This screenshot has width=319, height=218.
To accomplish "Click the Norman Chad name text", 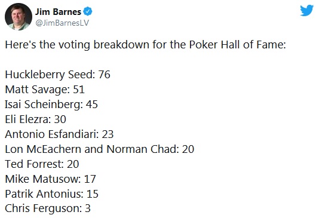I will click(141, 149).
